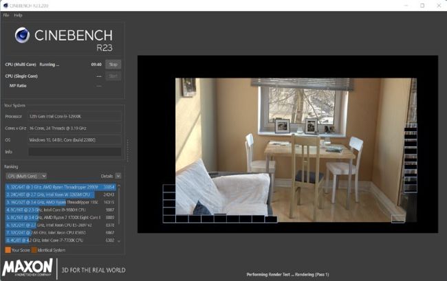The height and width of the screenshot is (281, 447).
Task: Click the orange Your Score color swatch
Action: (8, 249)
